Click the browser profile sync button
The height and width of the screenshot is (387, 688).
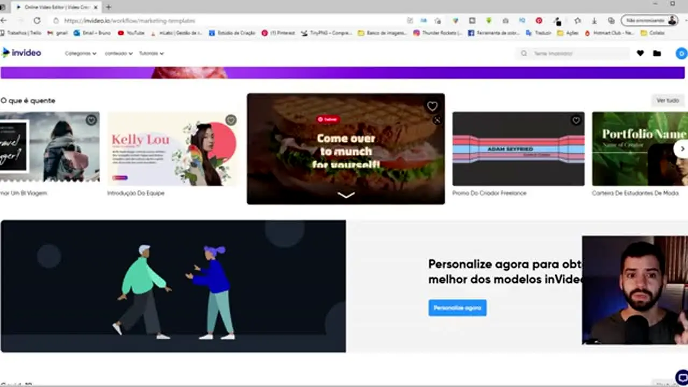pos(649,20)
